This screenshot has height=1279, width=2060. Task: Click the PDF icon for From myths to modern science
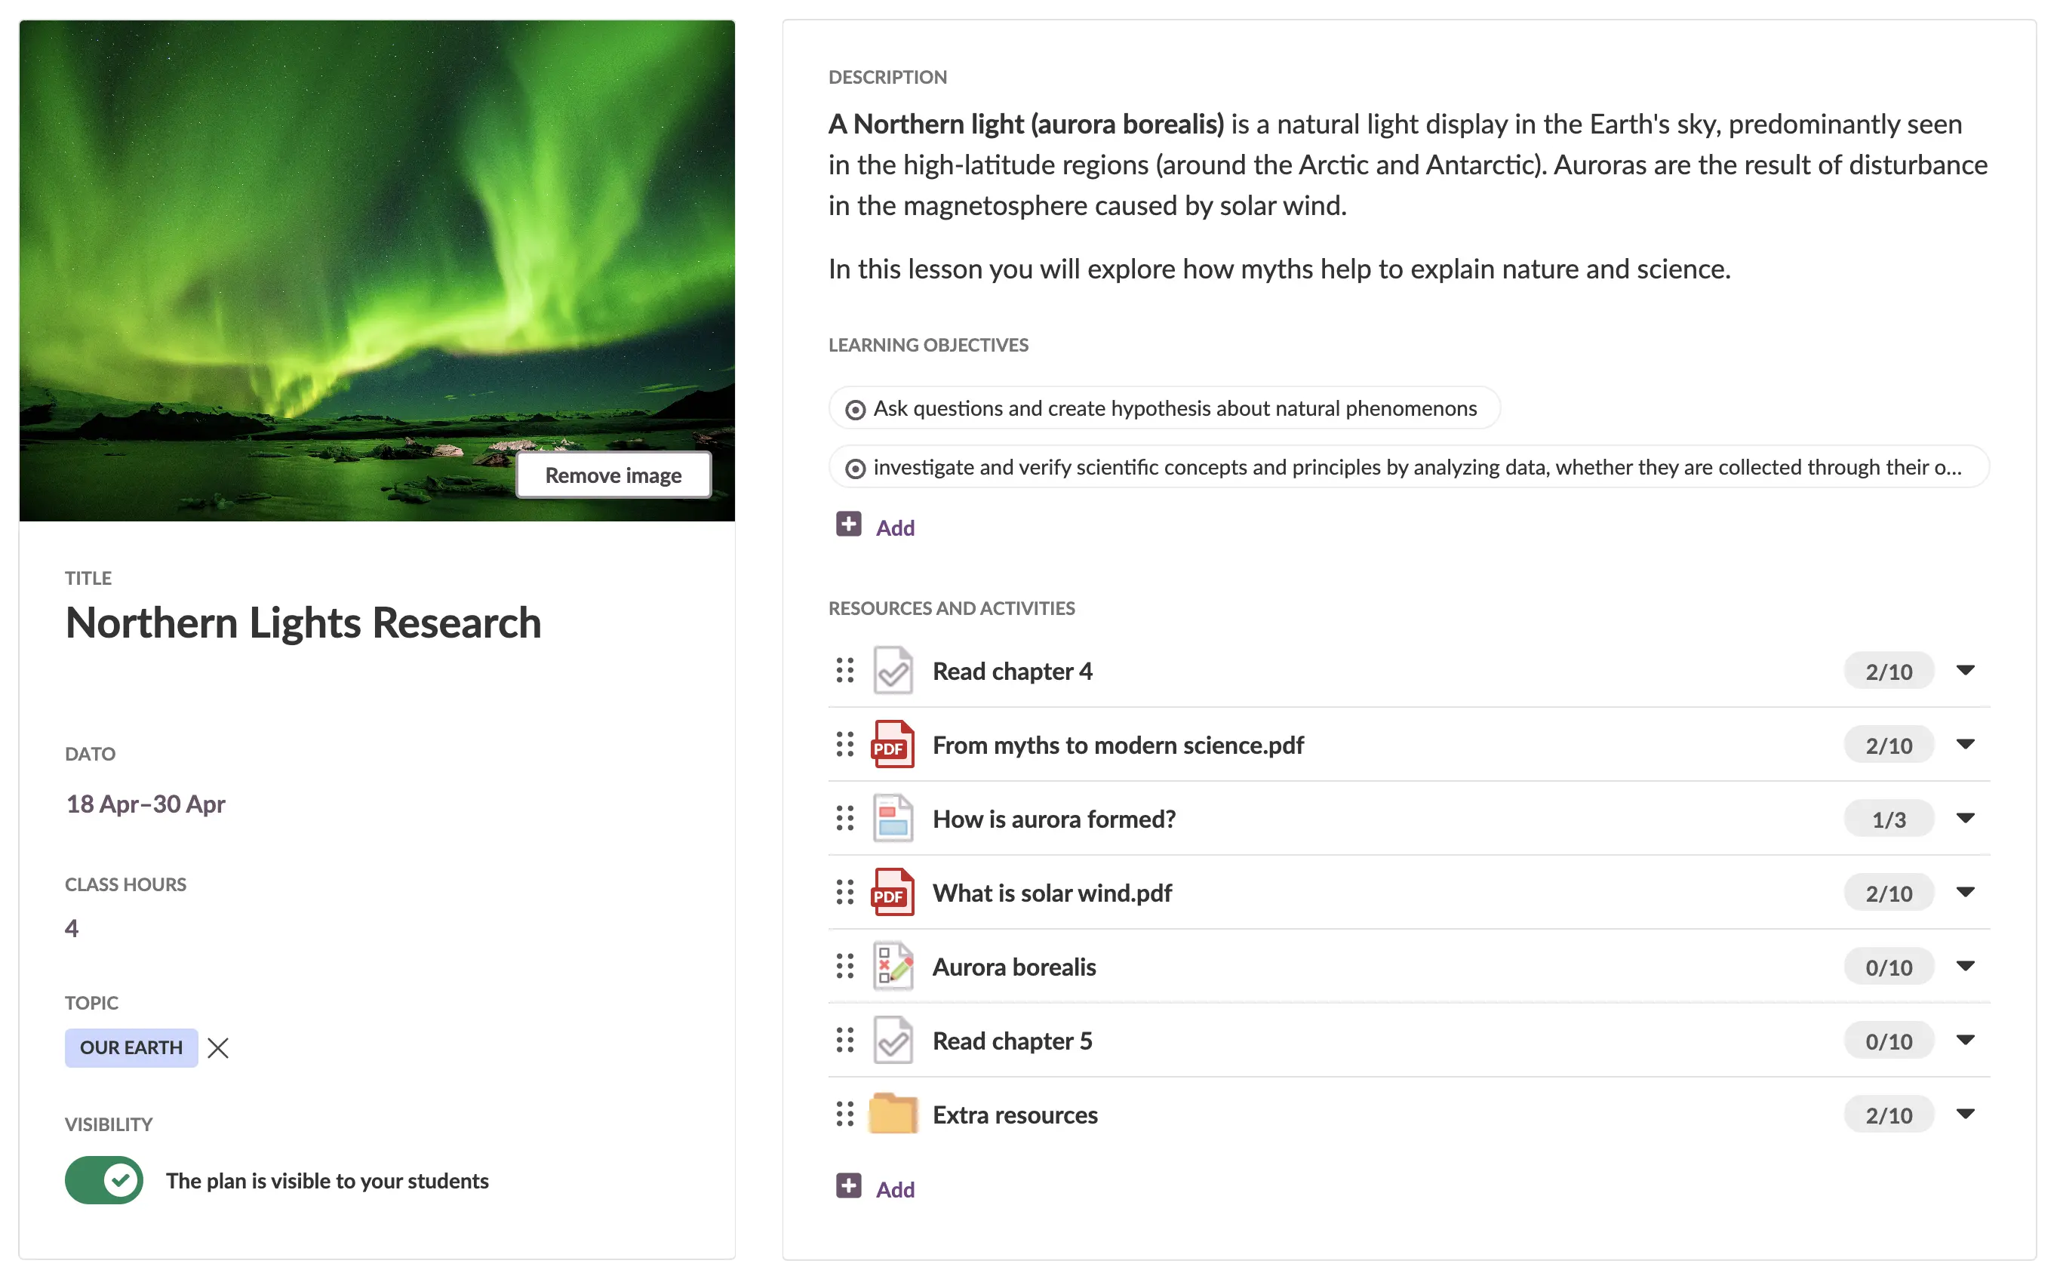(x=892, y=745)
